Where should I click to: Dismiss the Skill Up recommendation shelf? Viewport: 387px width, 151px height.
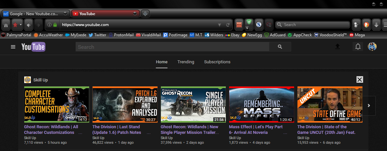pos(359,79)
